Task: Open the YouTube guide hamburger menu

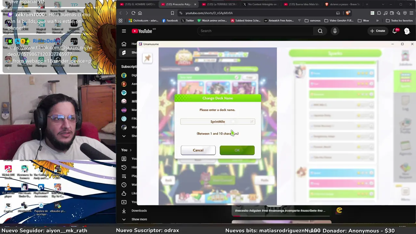Action: click(124, 31)
